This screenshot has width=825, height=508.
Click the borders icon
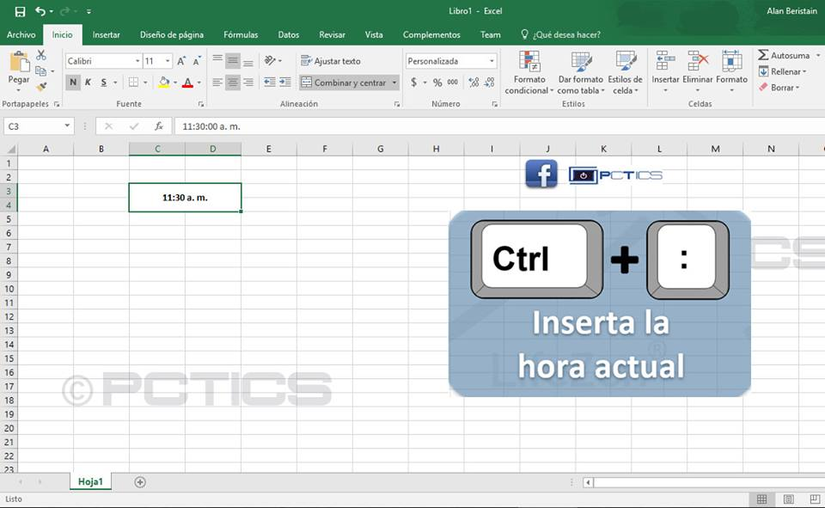(x=134, y=83)
